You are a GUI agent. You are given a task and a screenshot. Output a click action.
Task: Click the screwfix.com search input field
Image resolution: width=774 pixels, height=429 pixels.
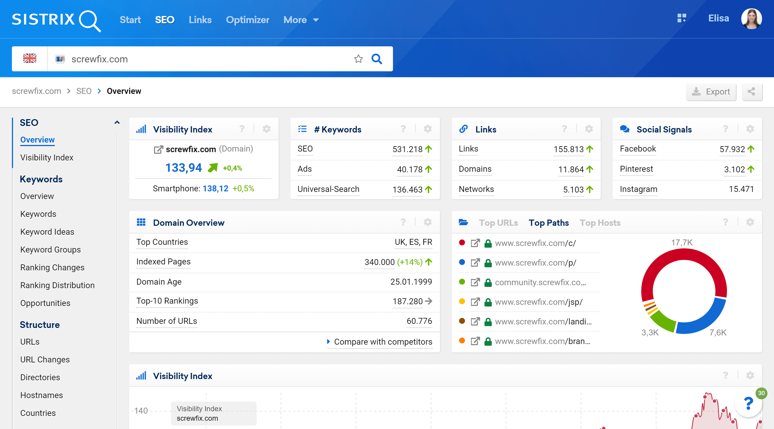[x=198, y=59]
